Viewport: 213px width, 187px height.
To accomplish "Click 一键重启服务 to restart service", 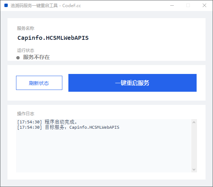I will point(133,83).
